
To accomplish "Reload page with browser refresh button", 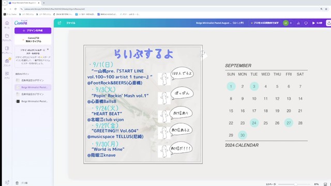I will click(x=16, y=9).
